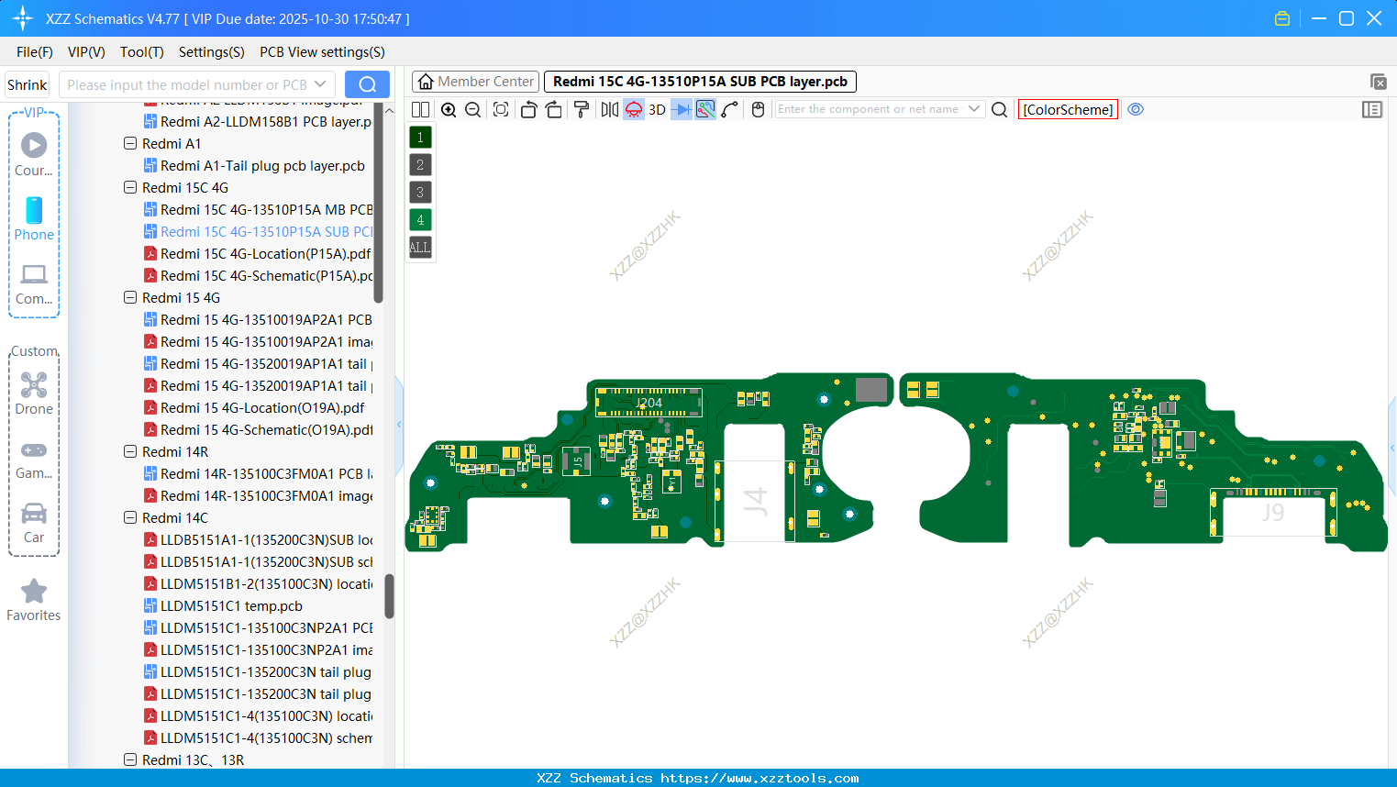Toggle the net visibility eye icon
The height and width of the screenshot is (787, 1397).
tap(1136, 109)
